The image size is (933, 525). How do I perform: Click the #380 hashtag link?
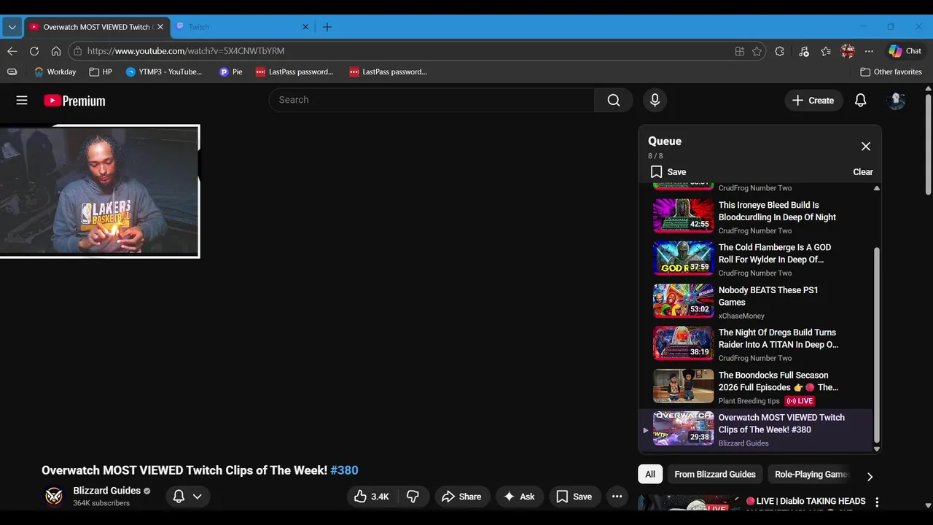coord(344,470)
